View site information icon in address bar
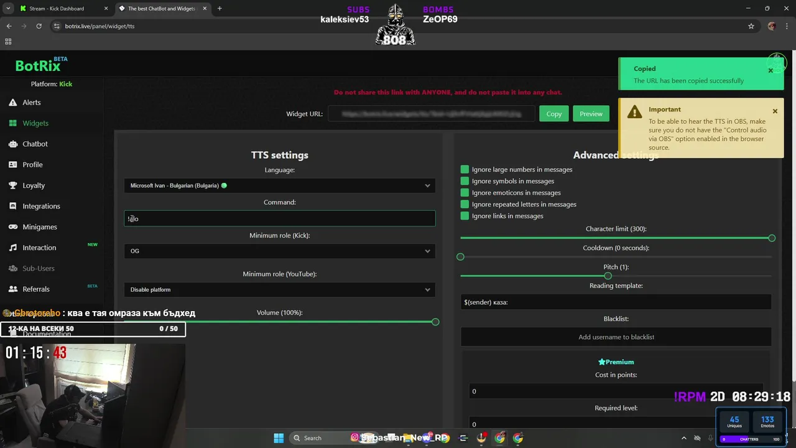 click(x=57, y=26)
